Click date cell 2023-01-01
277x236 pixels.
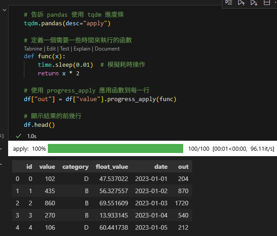tap(151, 179)
